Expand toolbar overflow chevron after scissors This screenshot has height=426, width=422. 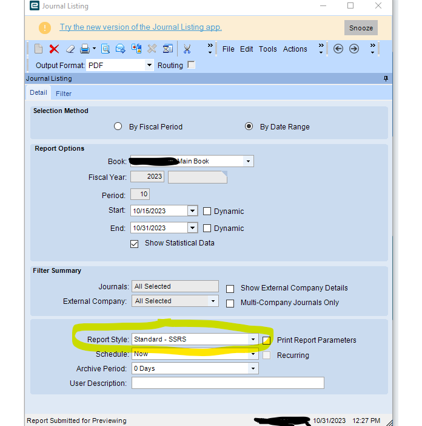pos(210,49)
